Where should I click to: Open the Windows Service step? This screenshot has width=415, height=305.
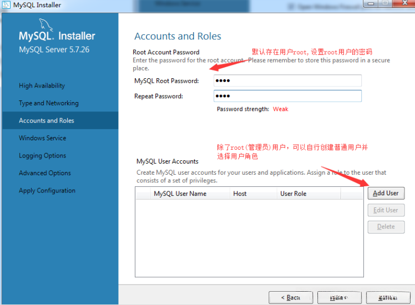[x=42, y=138]
